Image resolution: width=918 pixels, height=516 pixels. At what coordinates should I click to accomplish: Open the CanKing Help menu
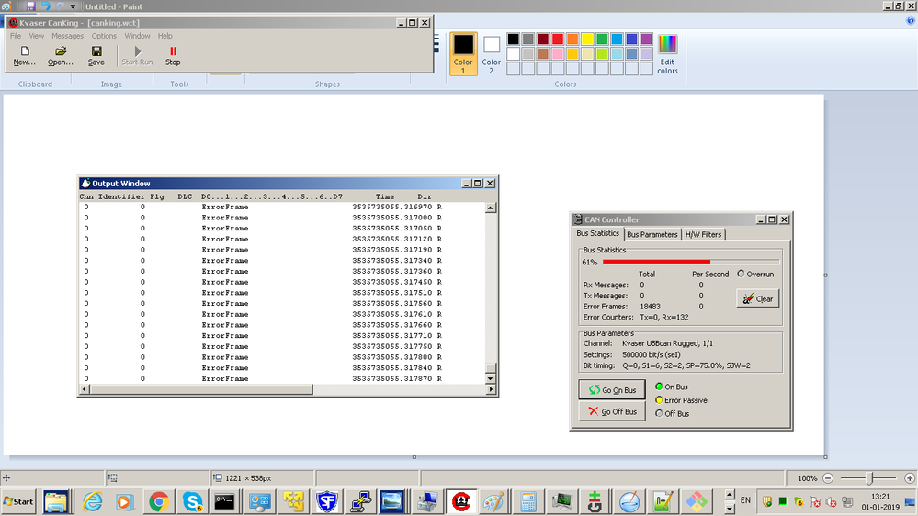pyautogui.click(x=165, y=36)
